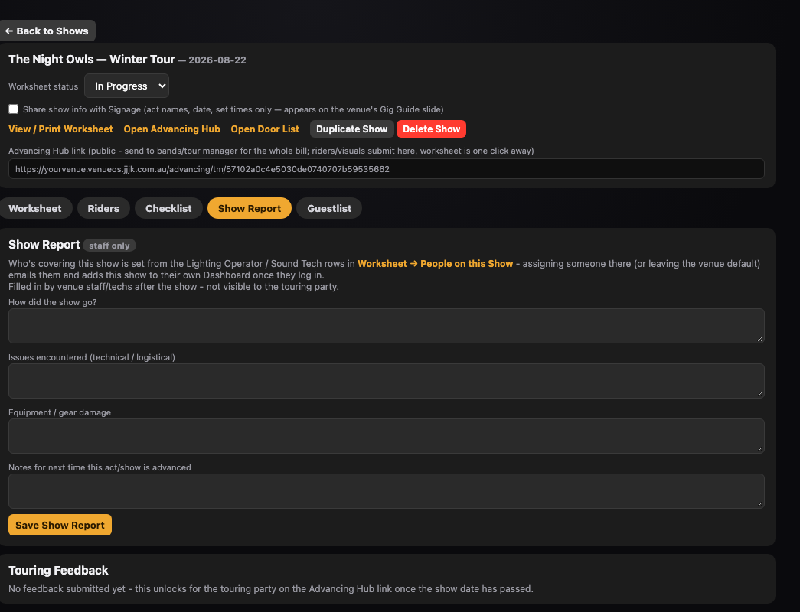Image resolution: width=800 pixels, height=612 pixels.
Task: Switch to the Worksheet tab
Action: [35, 208]
